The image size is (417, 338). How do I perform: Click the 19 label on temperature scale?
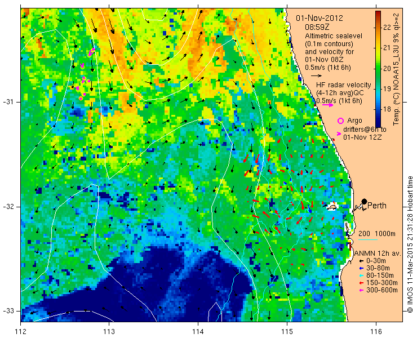click(387, 89)
